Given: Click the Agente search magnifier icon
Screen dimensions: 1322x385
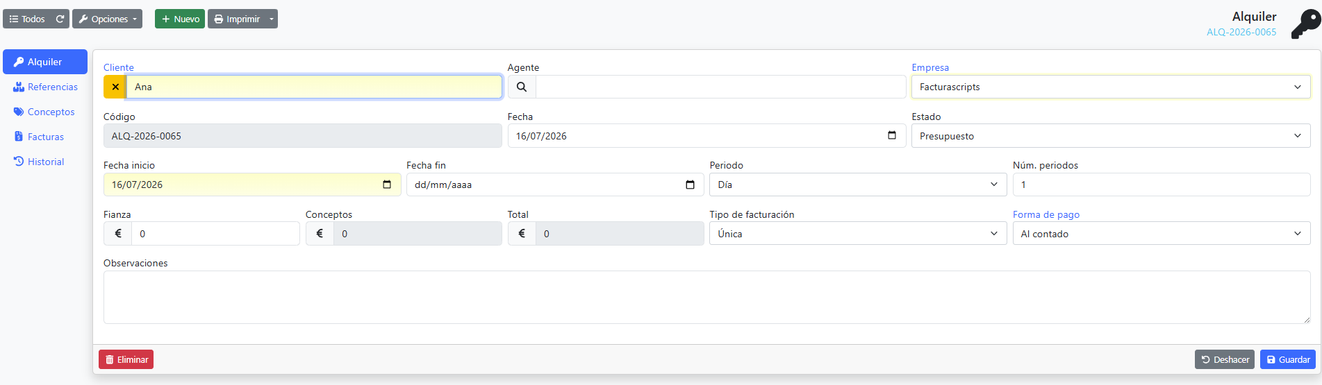Looking at the screenshot, I should point(522,87).
